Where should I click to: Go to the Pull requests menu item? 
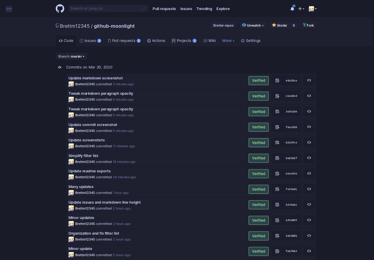click(x=164, y=9)
